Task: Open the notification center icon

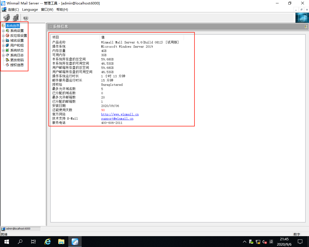Action: (x=300, y=242)
